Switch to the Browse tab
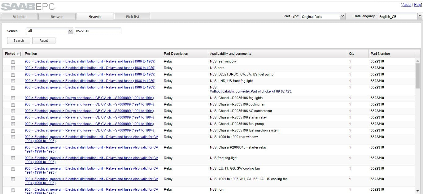The width and height of the screenshot is (423, 194). pyautogui.click(x=57, y=17)
